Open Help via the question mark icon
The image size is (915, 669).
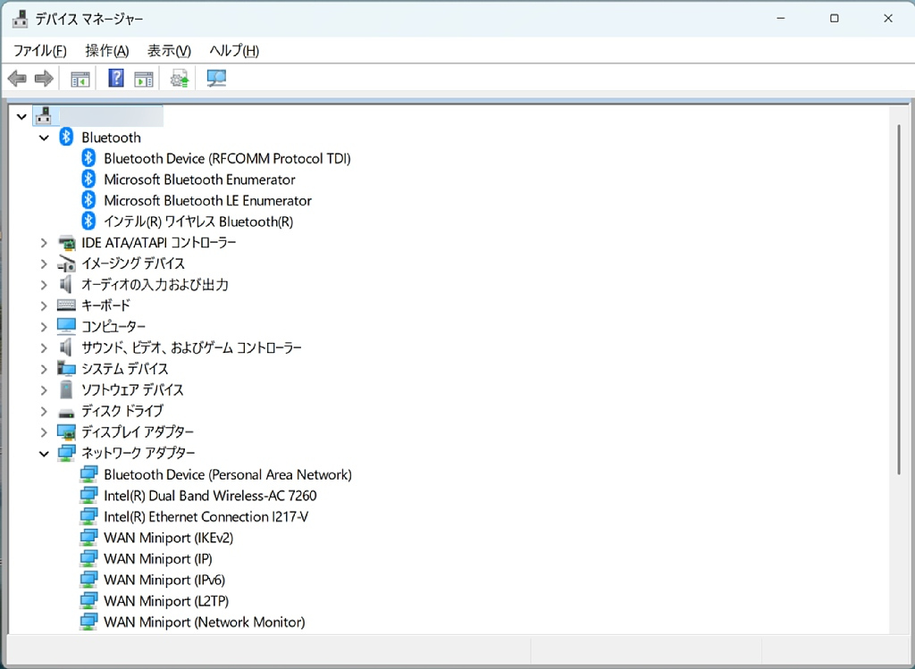point(116,78)
